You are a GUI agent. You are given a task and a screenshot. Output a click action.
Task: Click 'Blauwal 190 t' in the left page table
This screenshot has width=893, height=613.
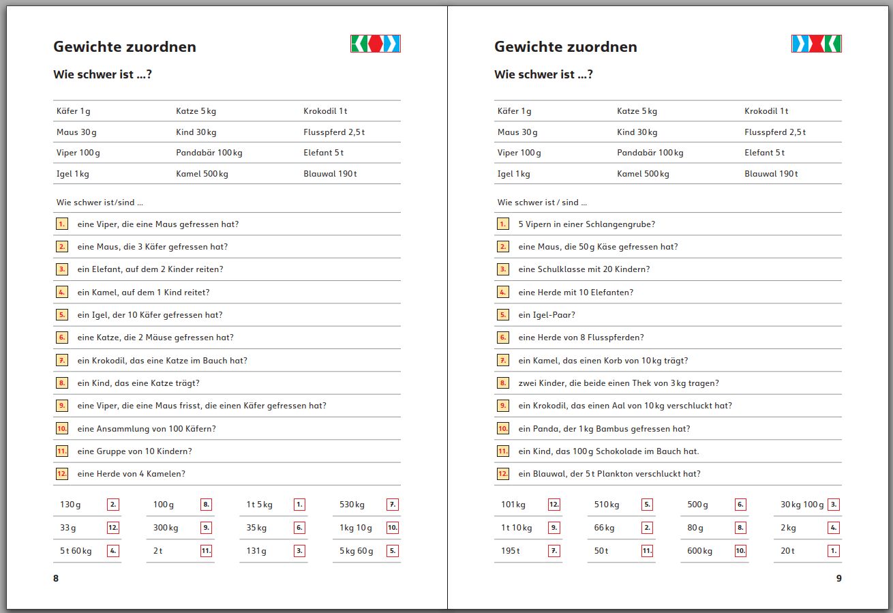point(330,174)
